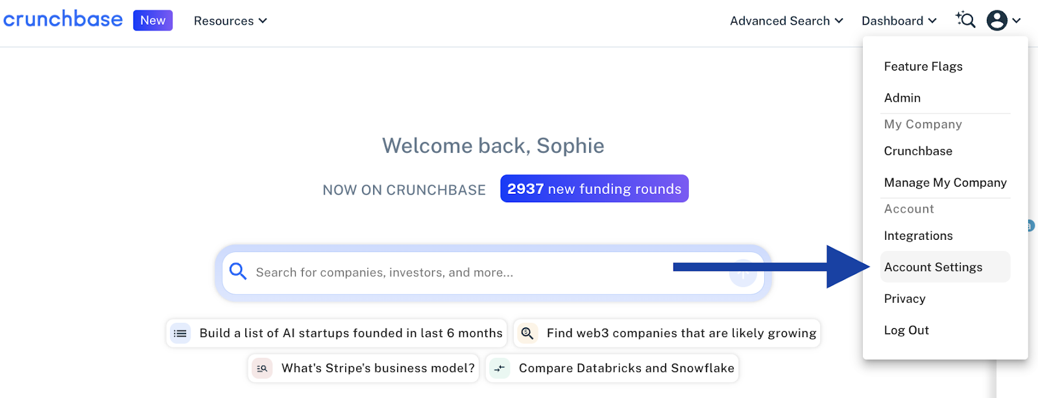Expand the Dashboard menu
1038x398 pixels.
pos(899,21)
